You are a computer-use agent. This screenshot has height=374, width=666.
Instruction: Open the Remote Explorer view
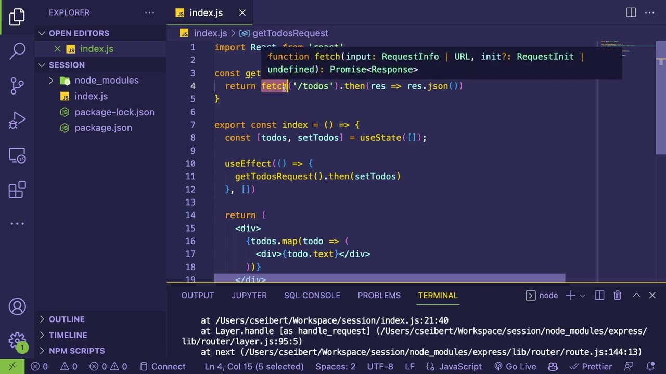pos(17,155)
